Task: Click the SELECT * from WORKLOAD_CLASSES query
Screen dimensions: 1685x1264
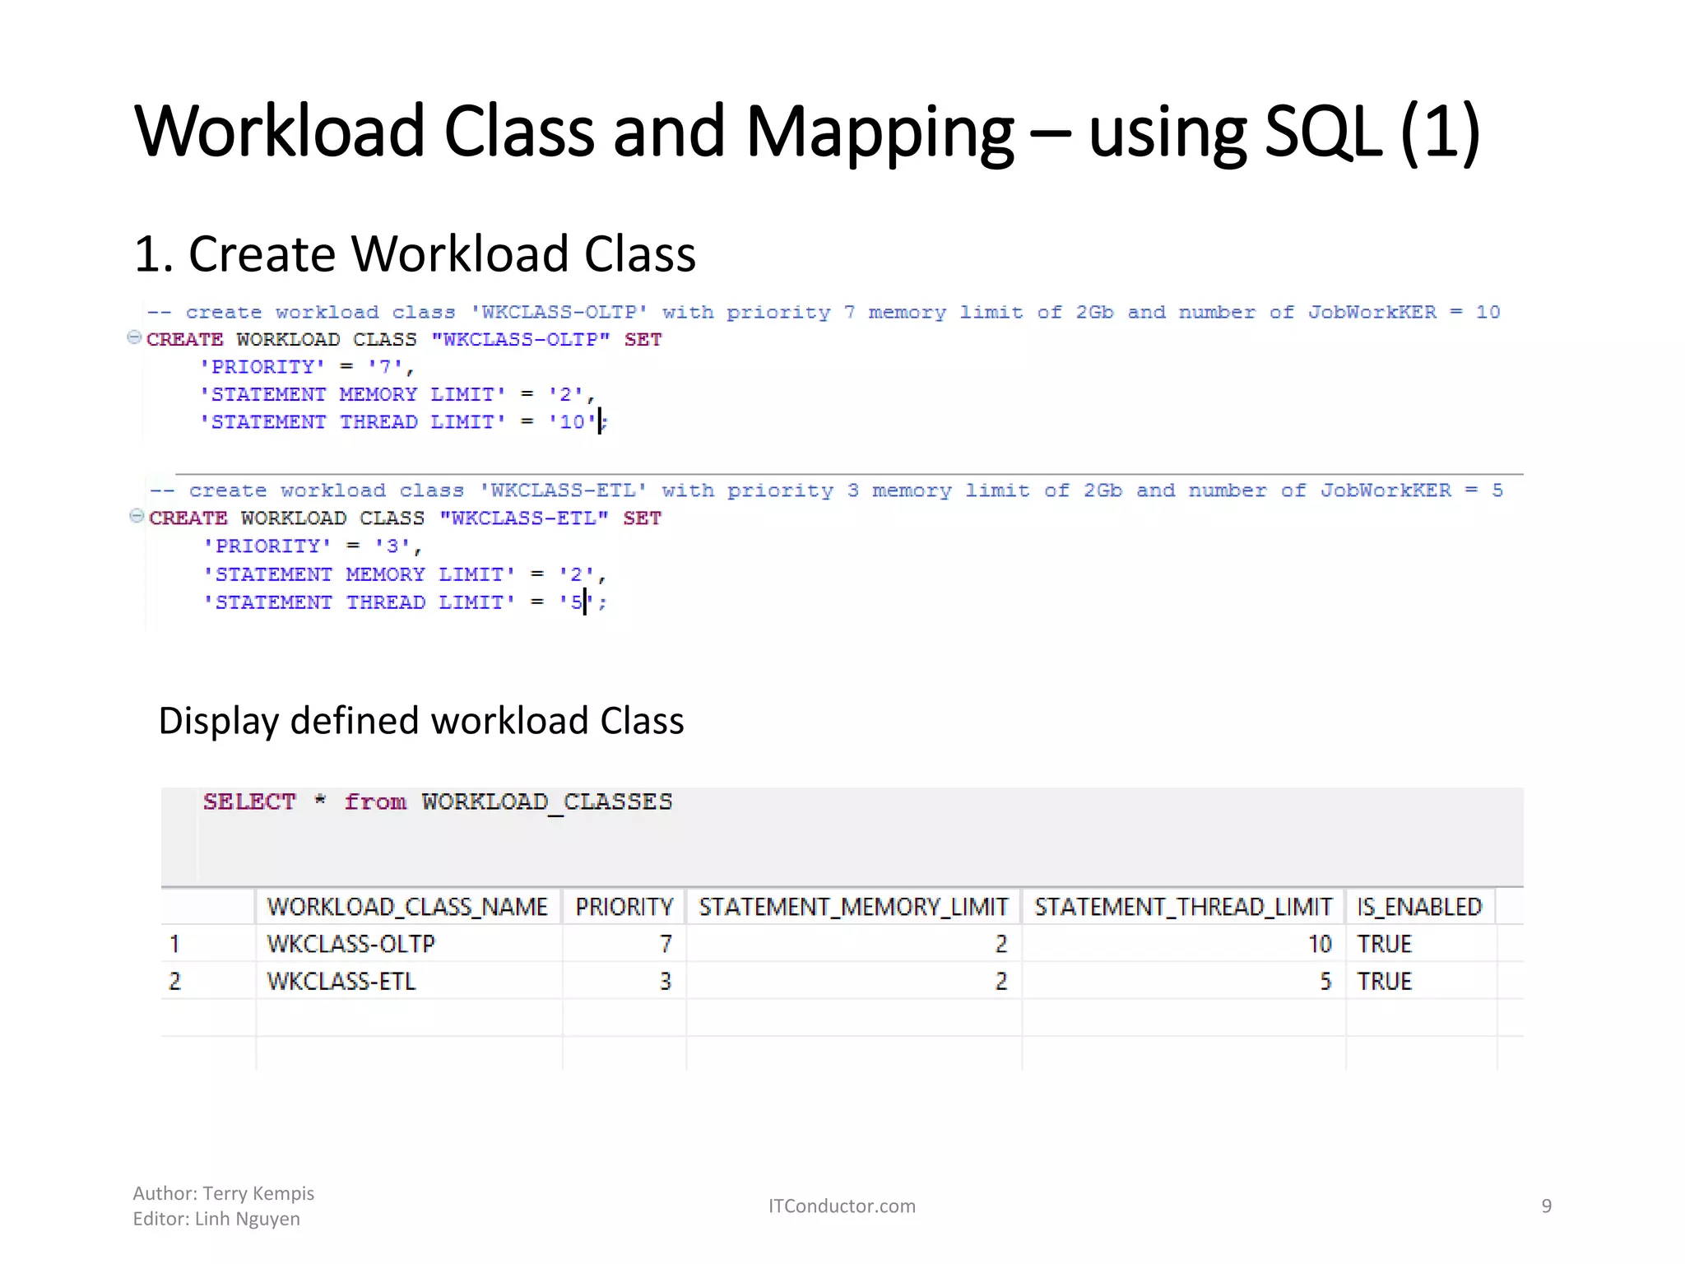Action: coord(438,802)
